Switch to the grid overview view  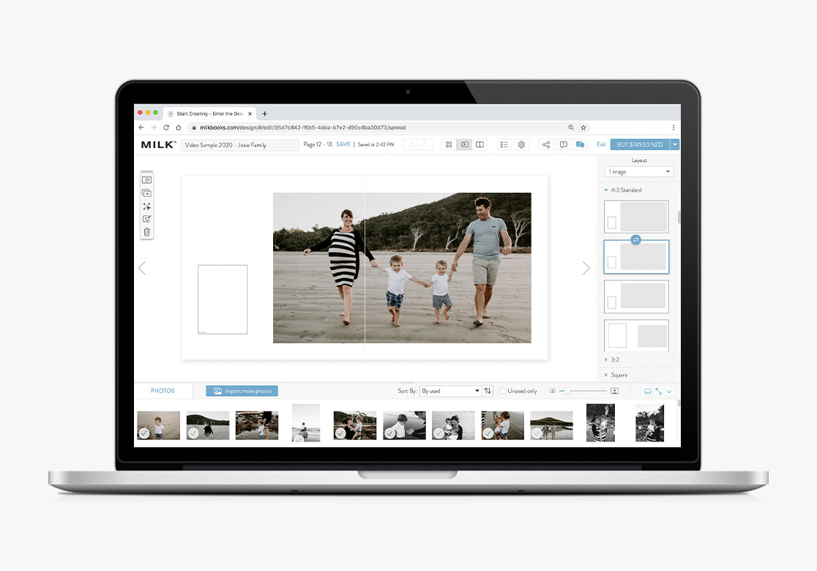[x=449, y=145]
